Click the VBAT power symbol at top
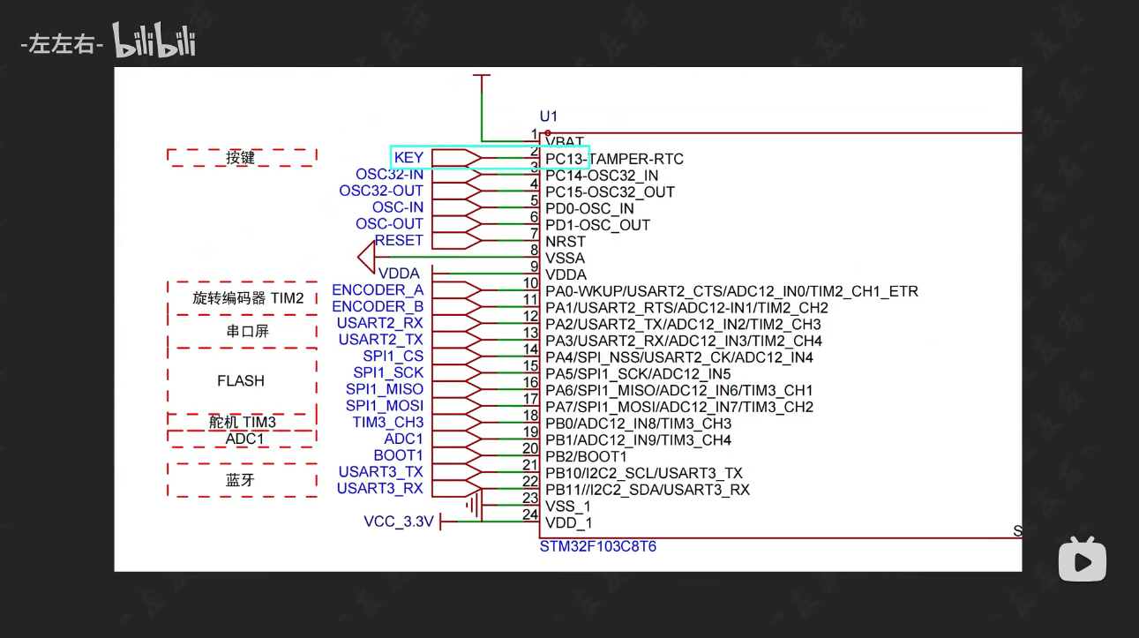This screenshot has height=638, width=1139. (x=482, y=78)
